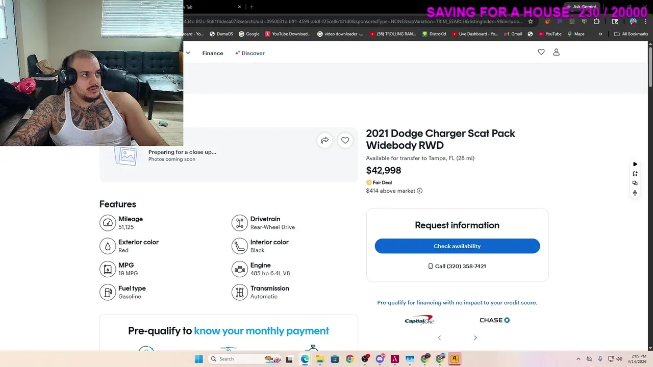Image resolution: width=653 pixels, height=367 pixels.
Task: Go to previous financing lender arrow
Action: (x=439, y=338)
